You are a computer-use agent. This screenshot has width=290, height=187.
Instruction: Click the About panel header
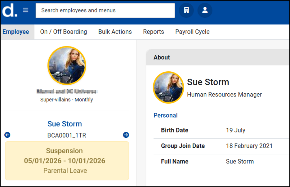pyautogui.click(x=162, y=57)
